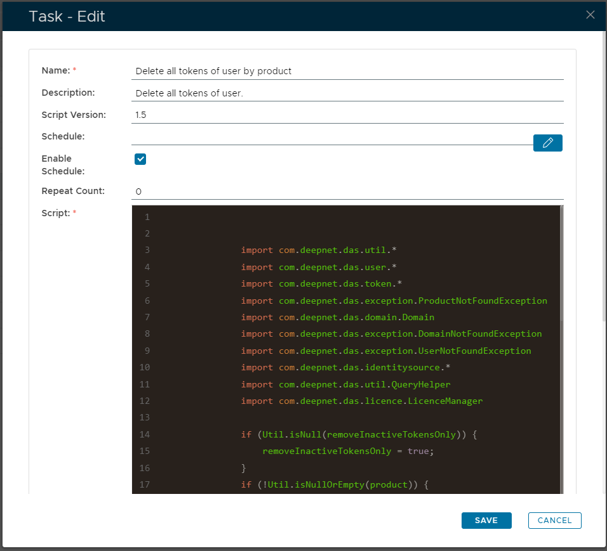This screenshot has width=607, height=551.
Task: Untick the Enable Schedule checkbox
Action: click(140, 159)
